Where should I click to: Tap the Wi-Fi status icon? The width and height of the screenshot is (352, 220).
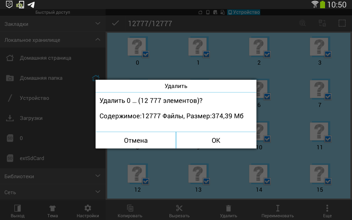(315, 4)
